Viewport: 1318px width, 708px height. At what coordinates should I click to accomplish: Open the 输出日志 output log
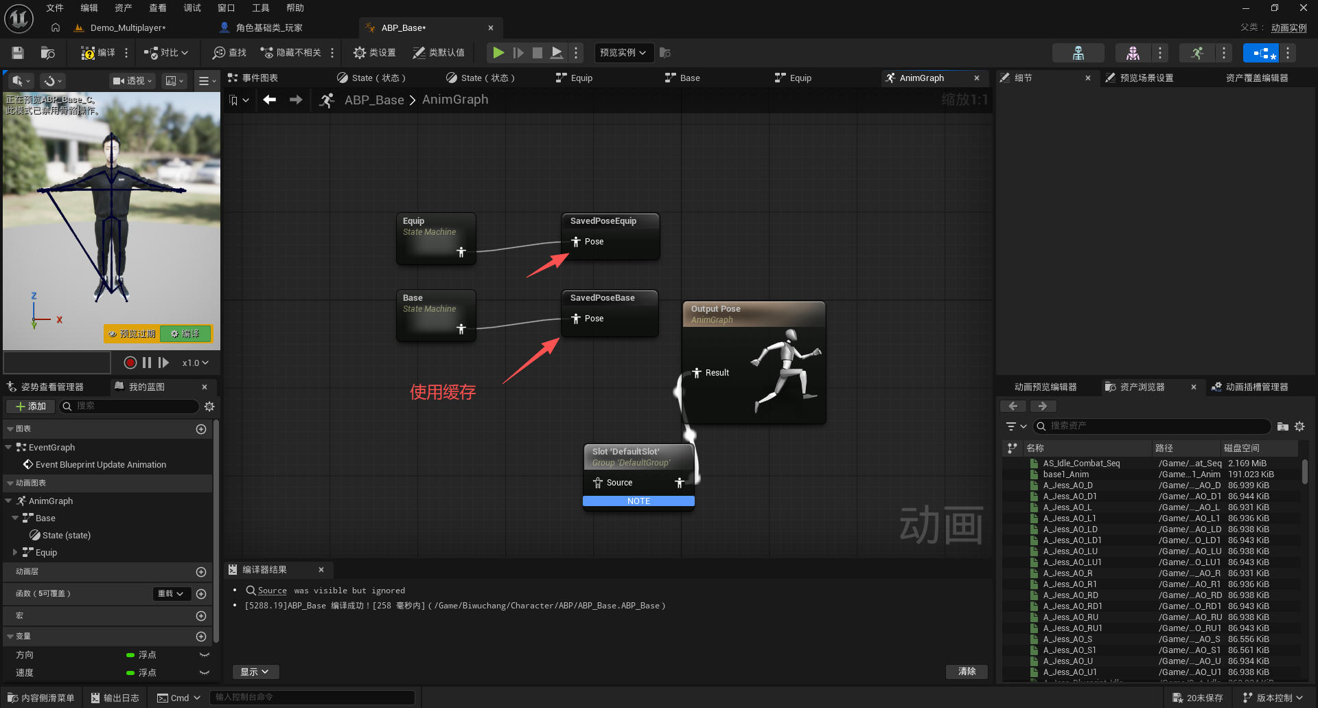[115, 698]
